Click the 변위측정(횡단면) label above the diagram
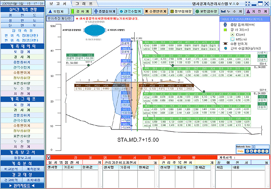The image size is (271, 189). [x=60, y=18]
